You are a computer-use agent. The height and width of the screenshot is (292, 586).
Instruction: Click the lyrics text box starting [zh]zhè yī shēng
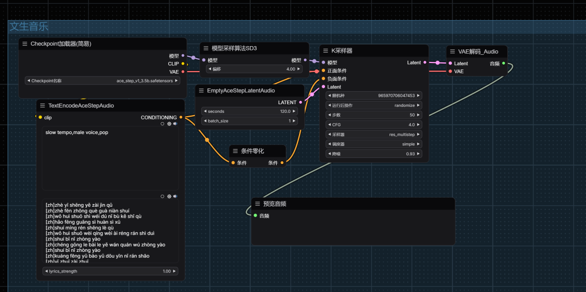(110, 231)
